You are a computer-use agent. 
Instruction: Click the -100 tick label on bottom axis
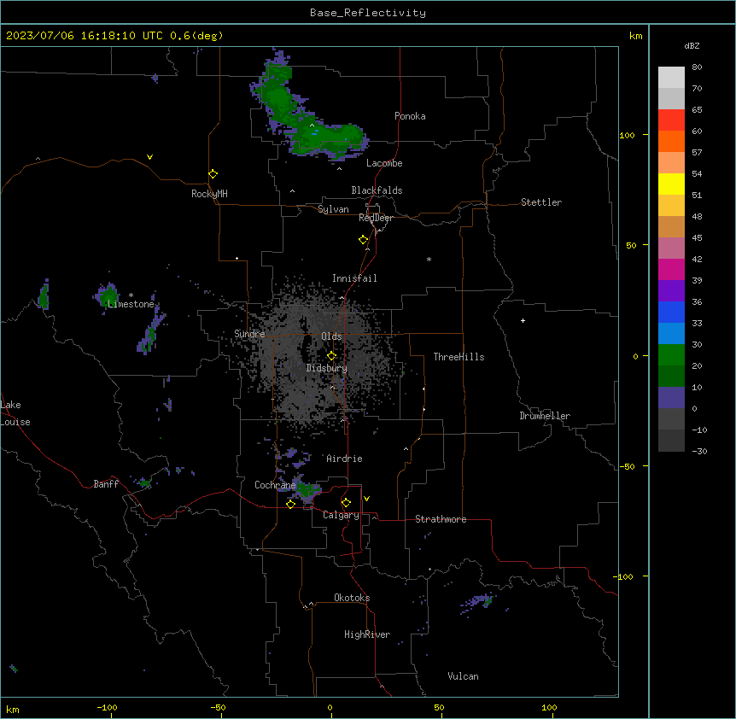coord(107,707)
